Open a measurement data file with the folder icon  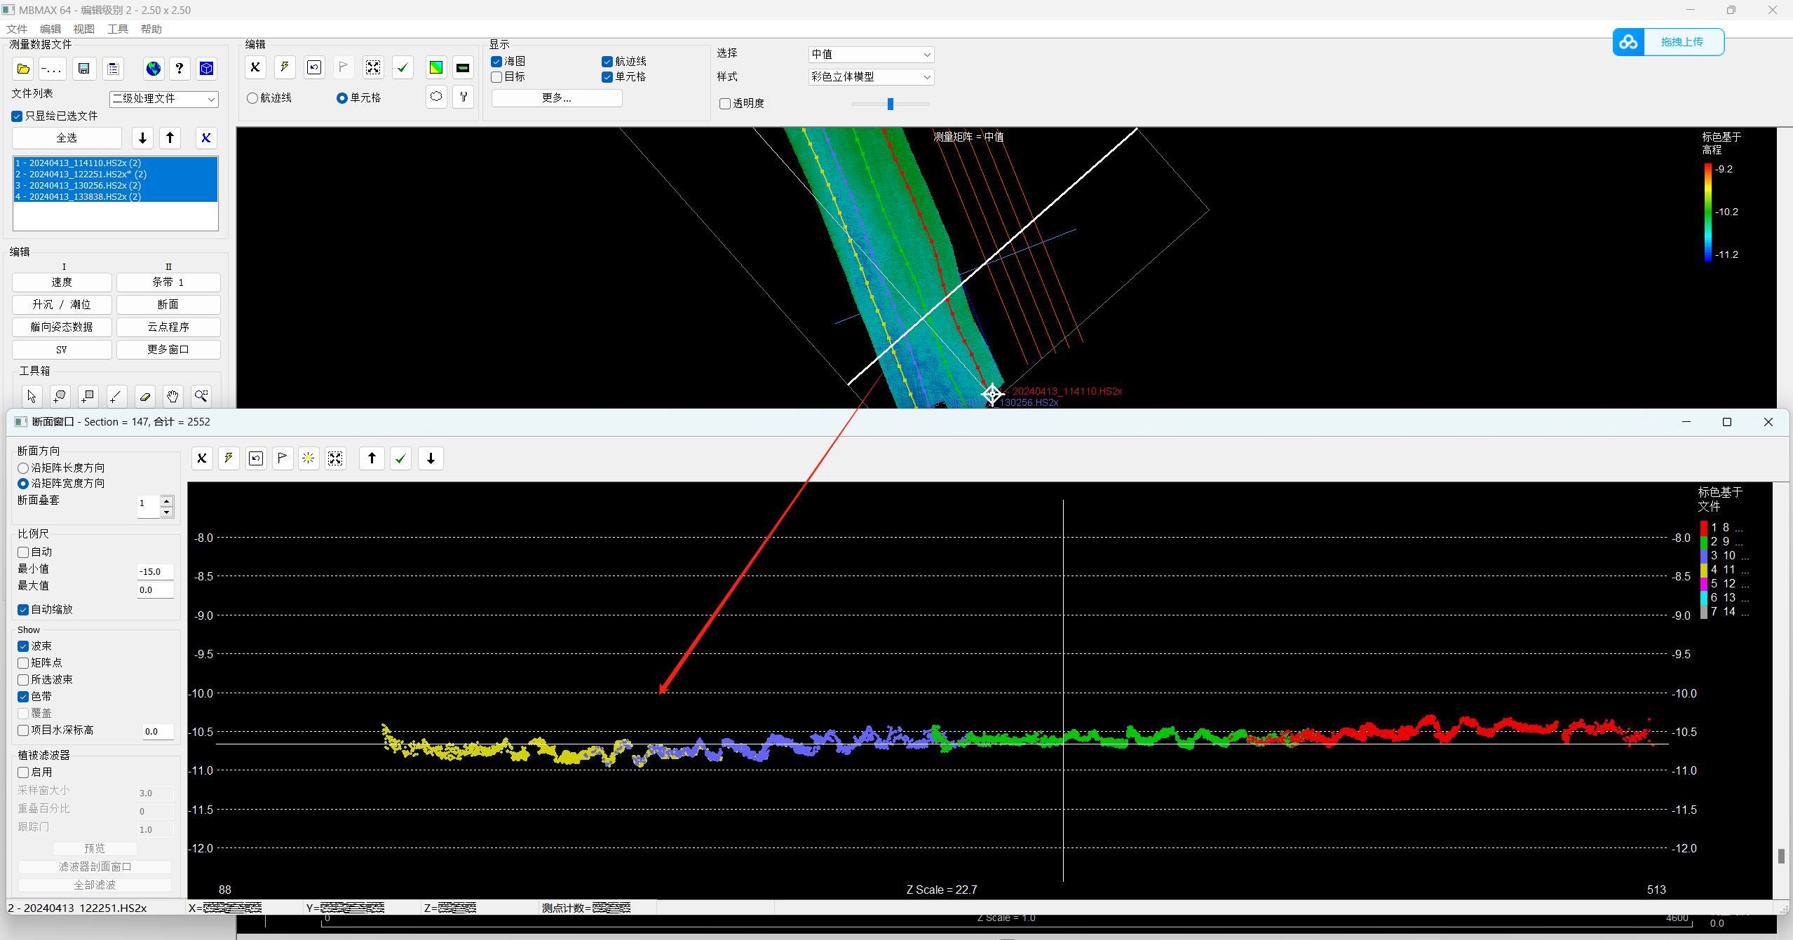23,68
